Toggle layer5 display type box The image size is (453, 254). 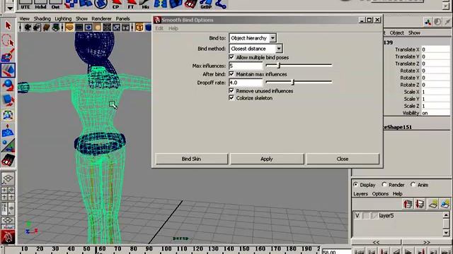pos(366,216)
